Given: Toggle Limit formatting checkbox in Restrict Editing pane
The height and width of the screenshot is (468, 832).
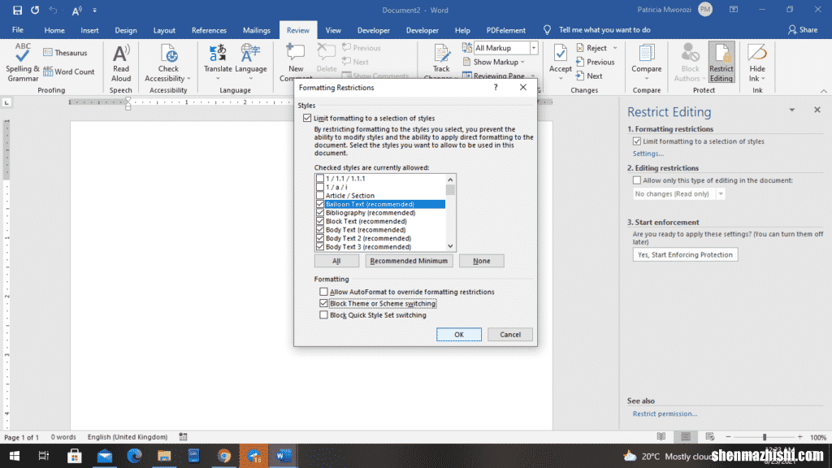Looking at the screenshot, I should (x=637, y=141).
